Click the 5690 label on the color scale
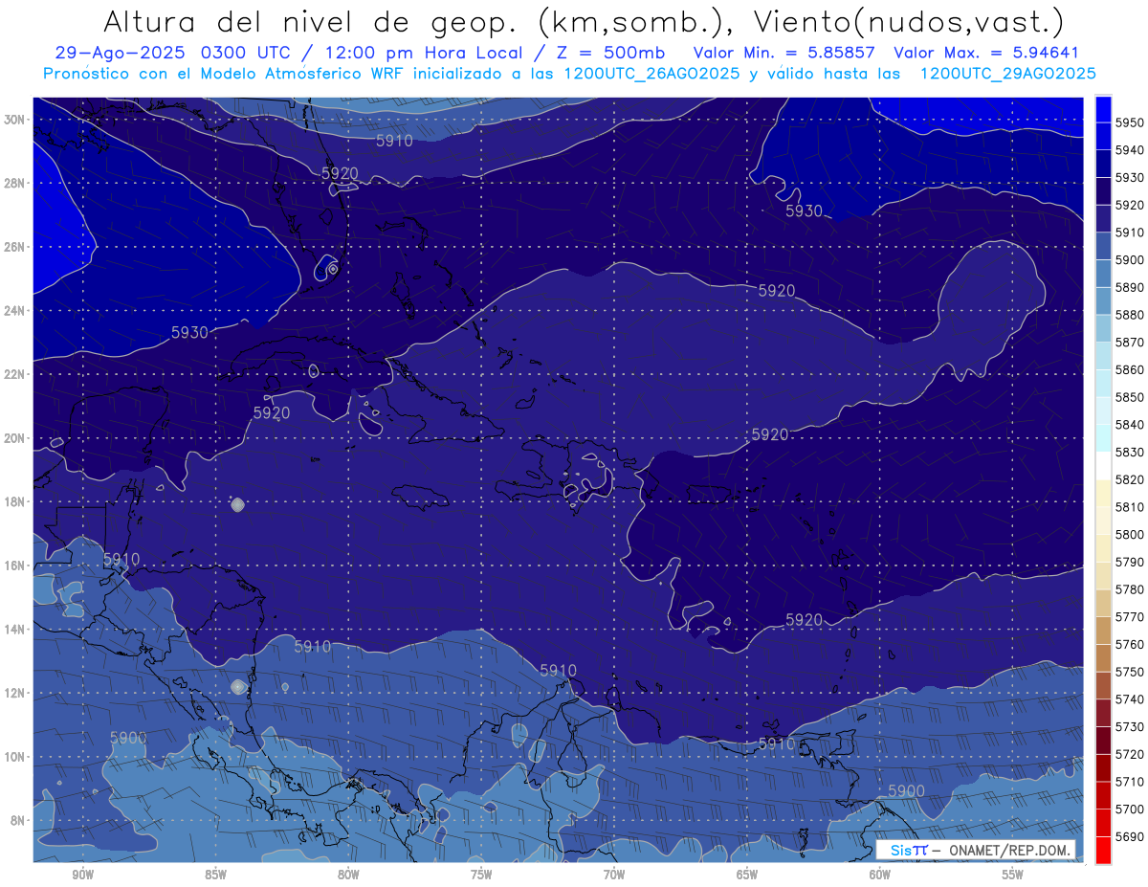Viewport: 1148px width, 887px height. 1130,836
